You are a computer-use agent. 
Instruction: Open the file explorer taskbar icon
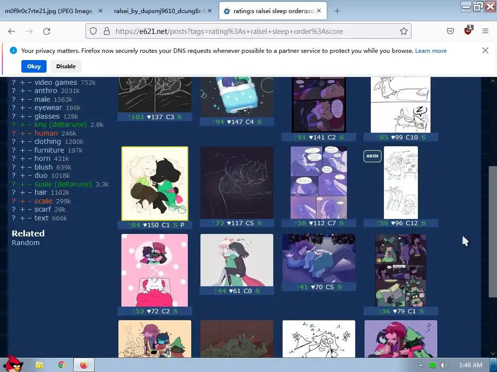[39, 365]
